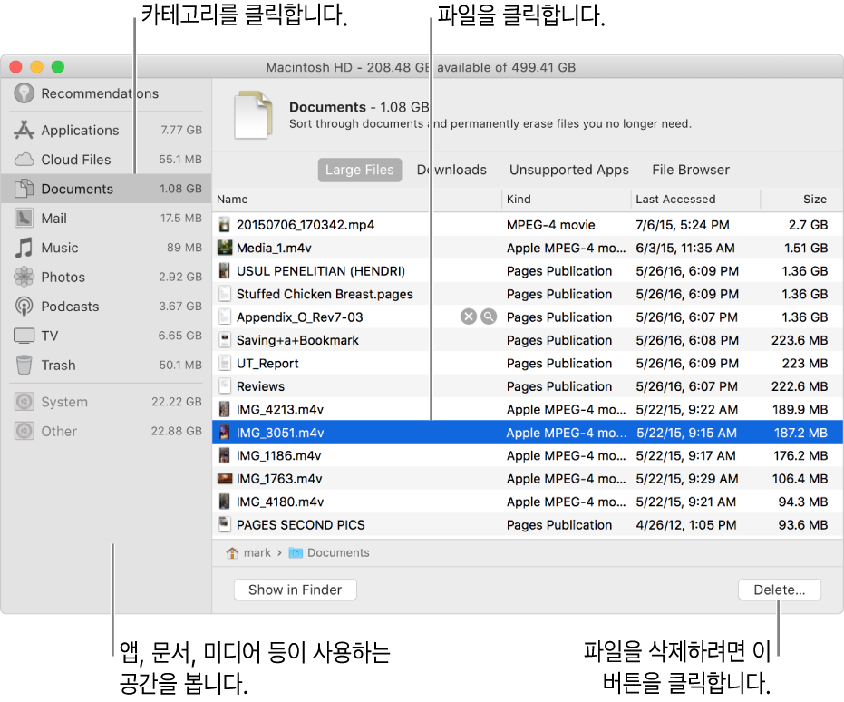The width and height of the screenshot is (844, 702).
Task: Click the Documents category icon
Action: click(24, 189)
